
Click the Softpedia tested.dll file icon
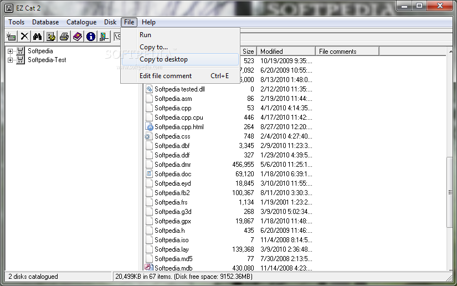pos(149,89)
